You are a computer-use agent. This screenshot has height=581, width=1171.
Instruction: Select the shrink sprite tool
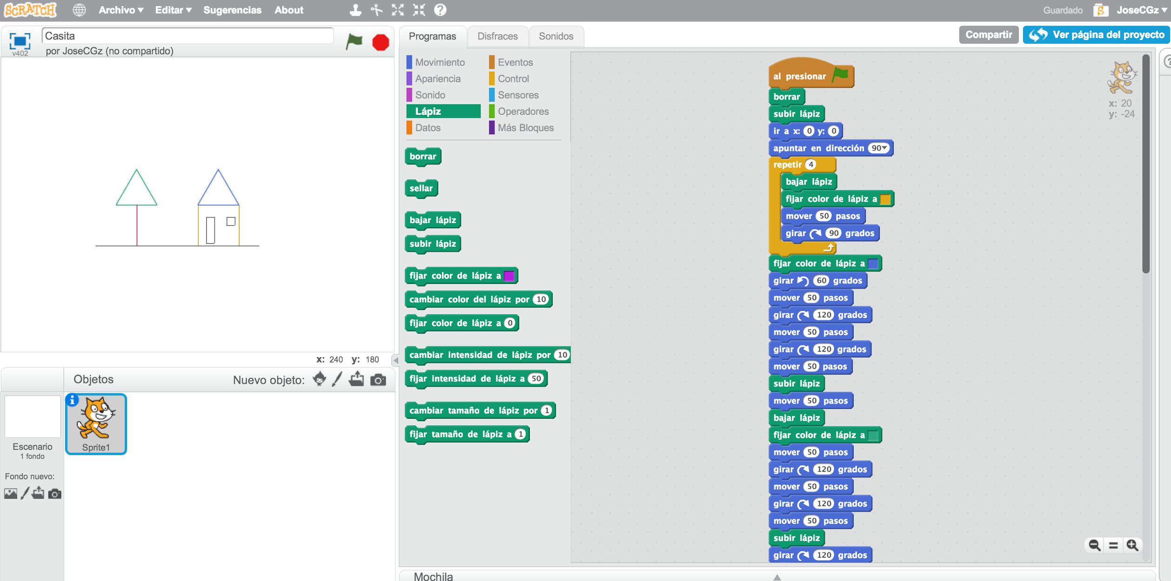(418, 10)
